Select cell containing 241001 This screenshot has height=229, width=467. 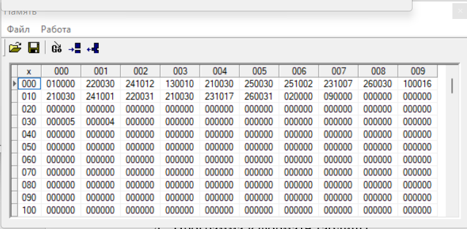click(x=100, y=96)
